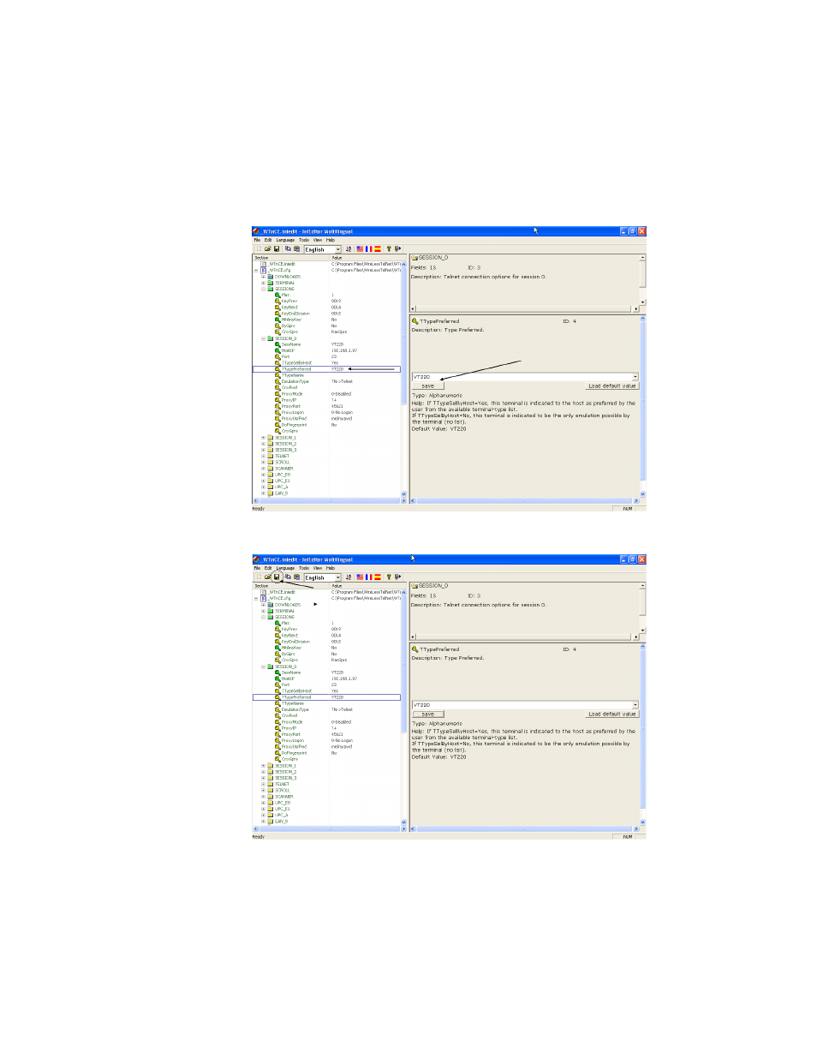Click New file icon in lower window toolbar
Image resolution: width=817 pixels, height=1058 pixels.
pyautogui.click(x=259, y=577)
